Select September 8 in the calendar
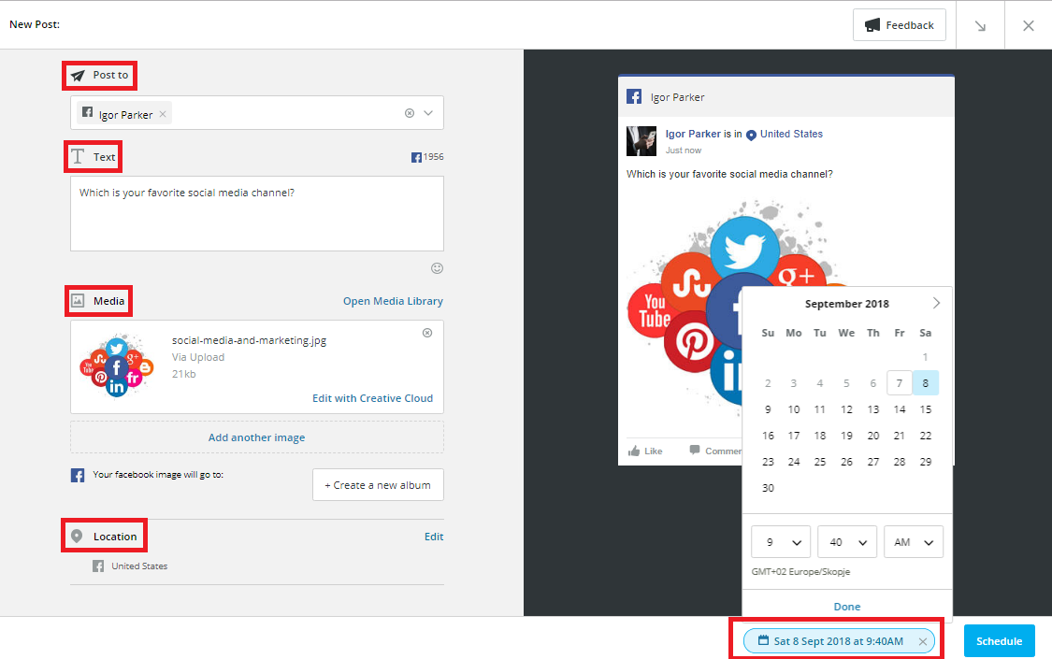Viewport: 1052px width, 659px height. point(925,383)
